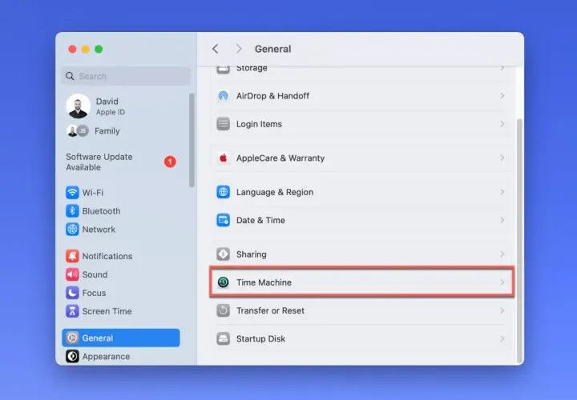Click the General gear icon in sidebar
577x400 pixels.
[72, 338]
